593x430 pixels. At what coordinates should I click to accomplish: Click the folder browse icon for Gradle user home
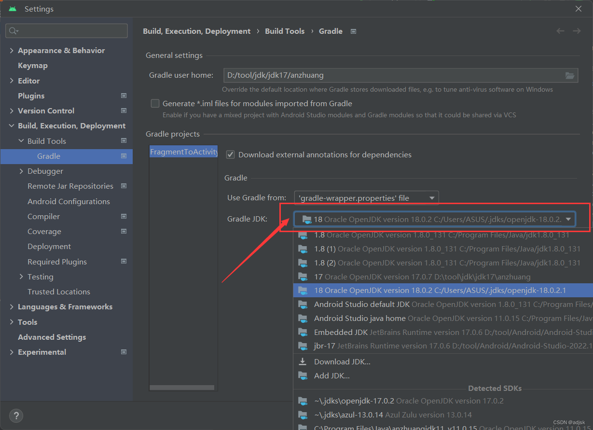point(570,75)
